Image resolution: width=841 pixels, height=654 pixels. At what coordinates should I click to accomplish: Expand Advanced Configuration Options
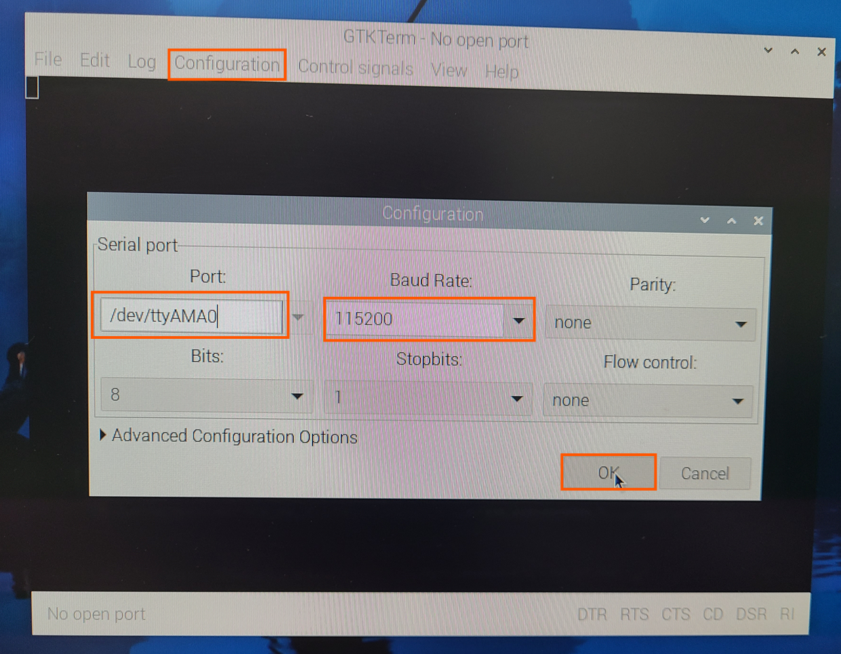pyautogui.click(x=228, y=436)
